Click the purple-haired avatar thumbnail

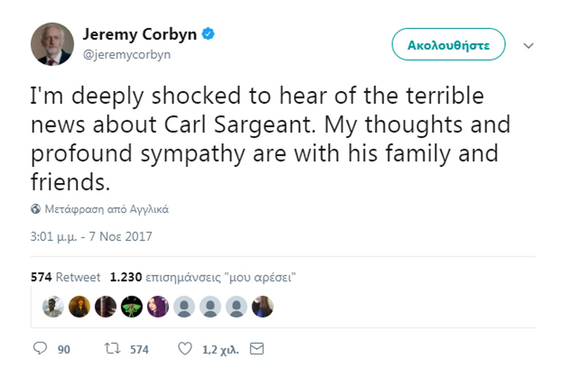[158, 306]
